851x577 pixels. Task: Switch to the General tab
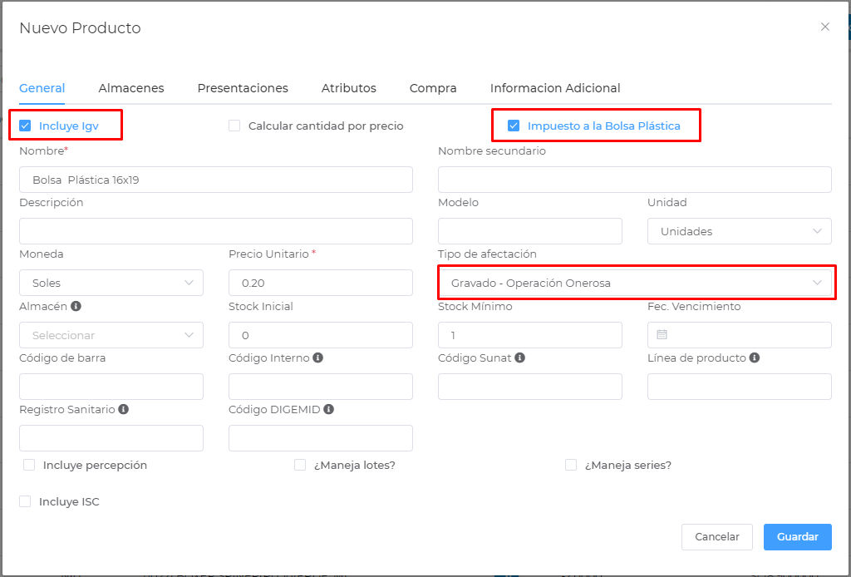[x=42, y=88]
